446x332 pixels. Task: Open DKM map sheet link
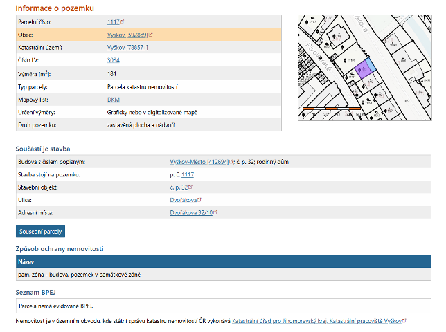pyautogui.click(x=113, y=100)
